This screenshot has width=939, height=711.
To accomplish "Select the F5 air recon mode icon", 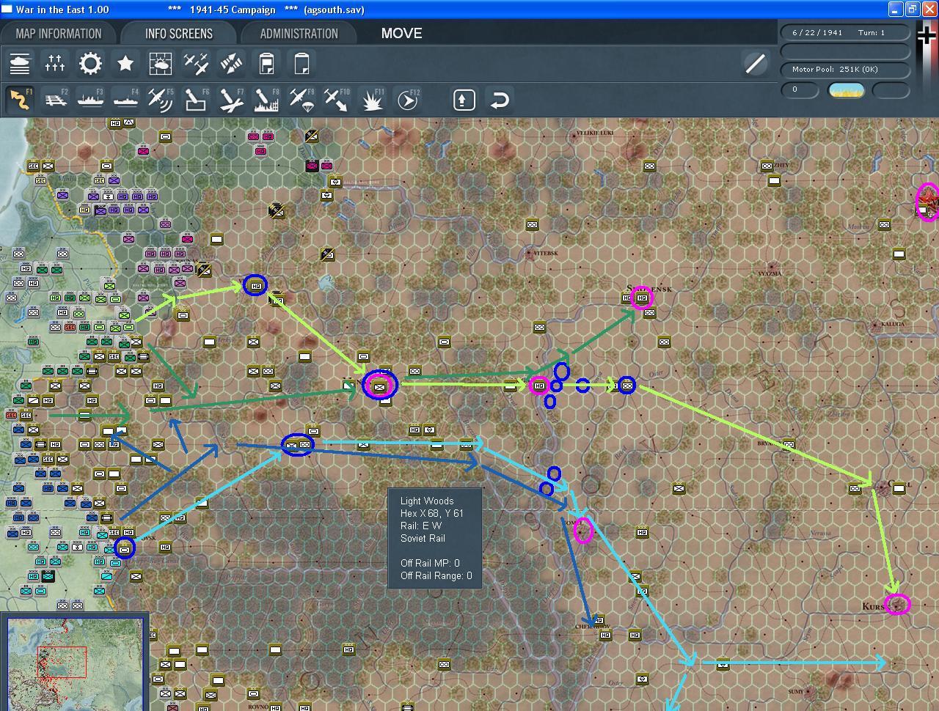I will pyautogui.click(x=161, y=100).
